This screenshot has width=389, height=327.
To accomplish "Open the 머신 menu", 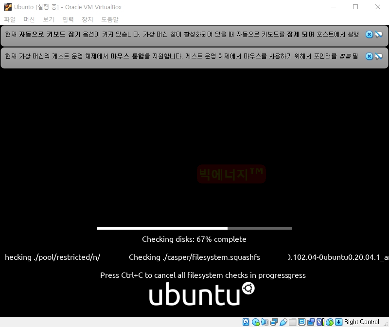I will 29,19.
